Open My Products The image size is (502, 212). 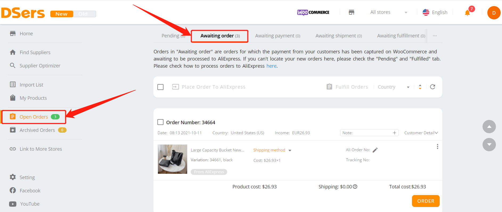[33, 98]
